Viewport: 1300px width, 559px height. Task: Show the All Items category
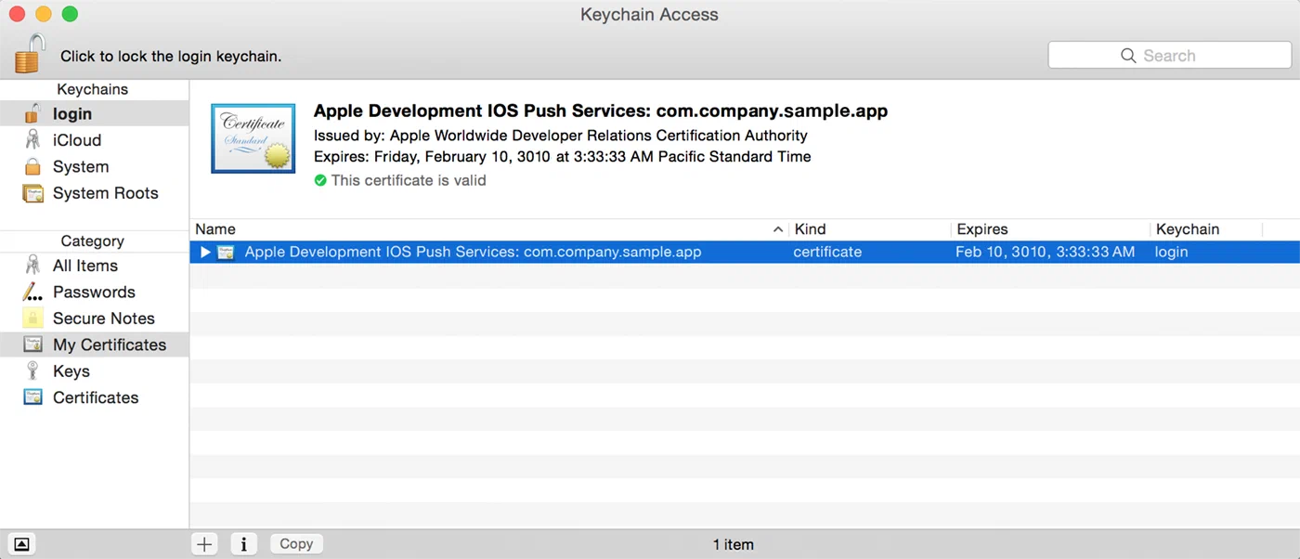coord(84,266)
